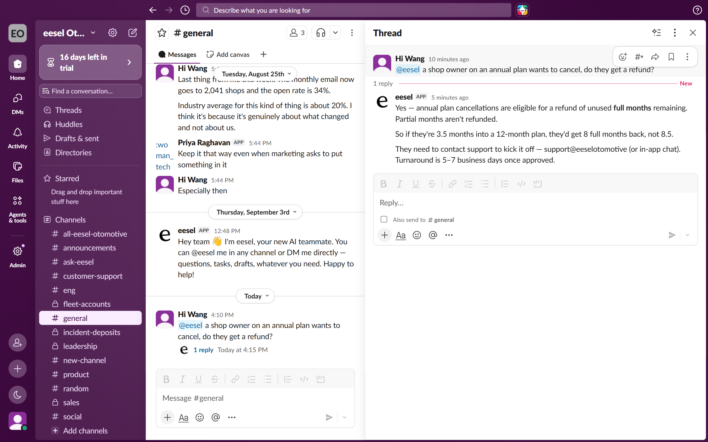Toggle underline in the thread reply toolbar
This screenshot has height=442, width=708.
tap(416, 184)
